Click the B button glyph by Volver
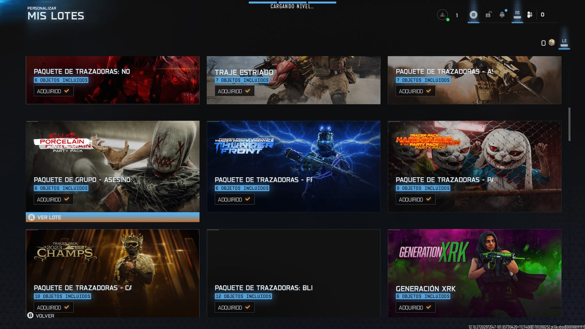 (x=30, y=316)
